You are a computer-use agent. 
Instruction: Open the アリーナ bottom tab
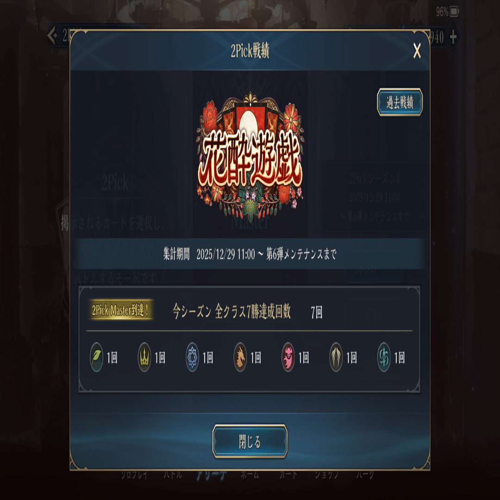212,475
